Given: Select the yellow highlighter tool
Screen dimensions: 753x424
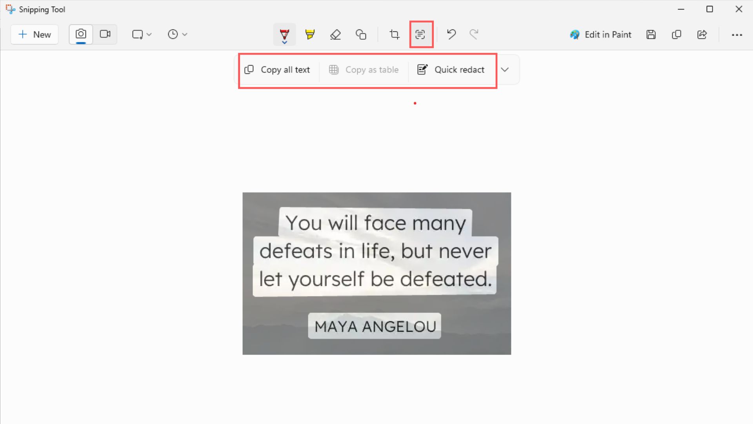Looking at the screenshot, I should [x=310, y=35].
